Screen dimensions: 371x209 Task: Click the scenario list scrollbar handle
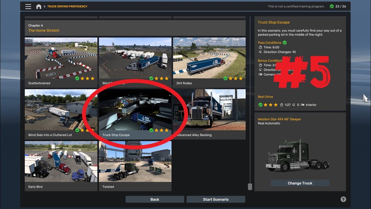pyautogui.click(x=250, y=186)
